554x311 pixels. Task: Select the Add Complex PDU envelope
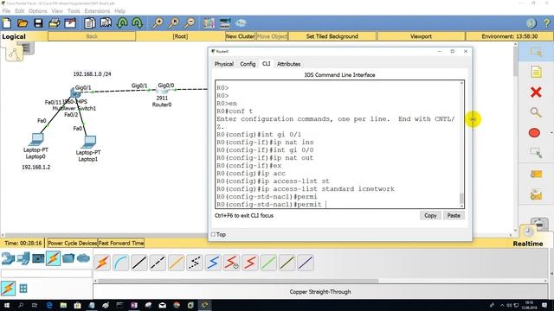pyautogui.click(x=536, y=194)
